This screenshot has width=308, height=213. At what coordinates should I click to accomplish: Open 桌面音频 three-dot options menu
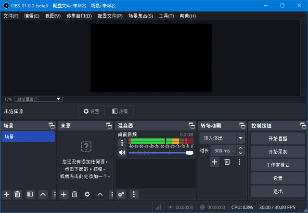122,143
